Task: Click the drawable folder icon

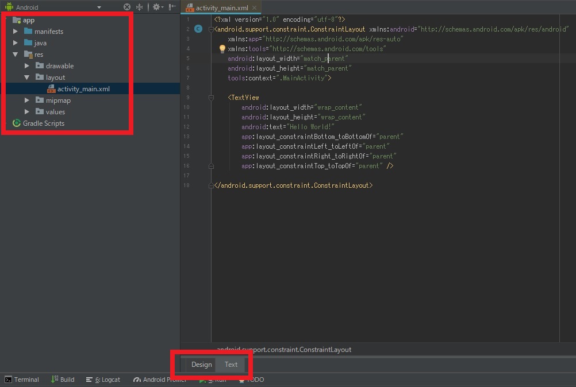Action: click(x=40, y=65)
